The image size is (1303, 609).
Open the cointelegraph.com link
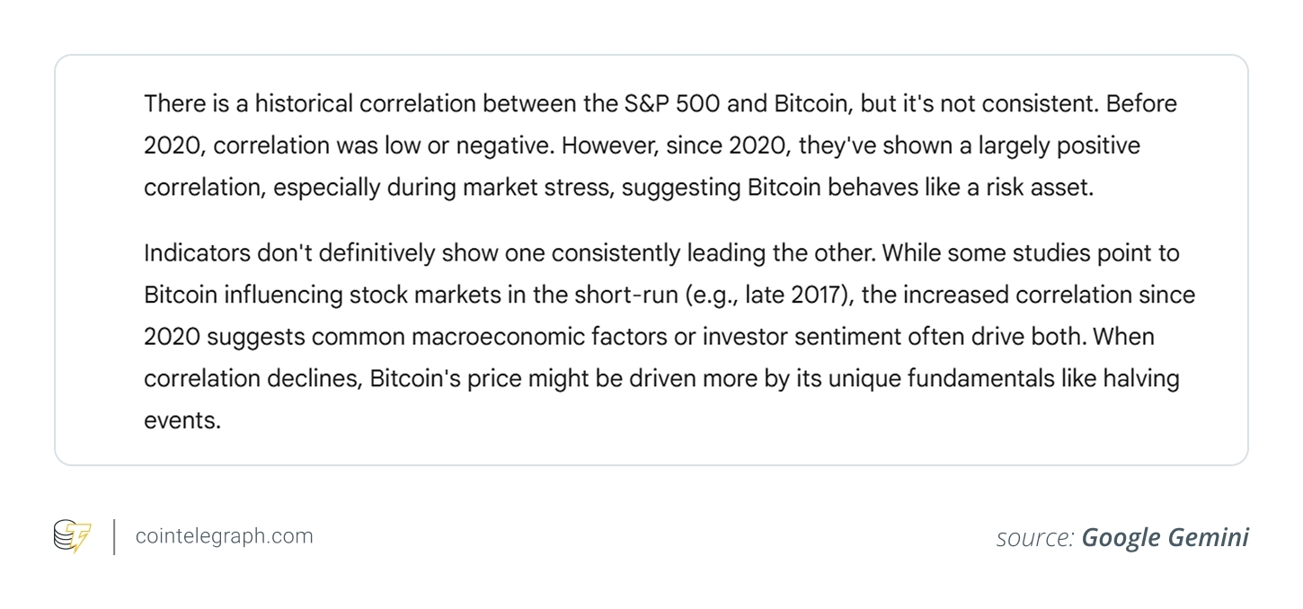point(224,536)
